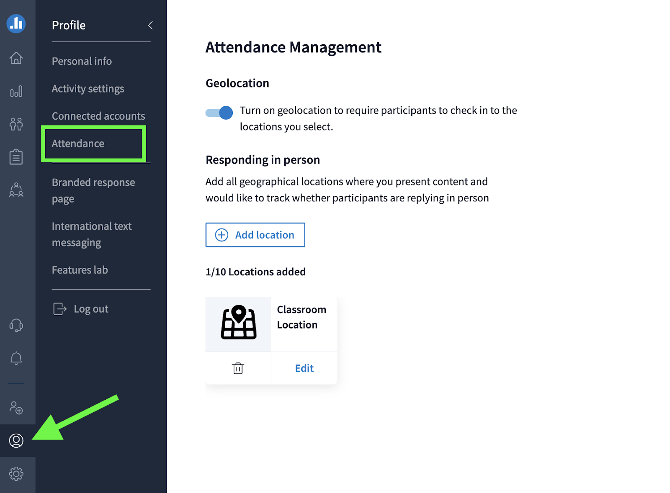
Task: Open the Home icon in sidebar
Action: 16,59
